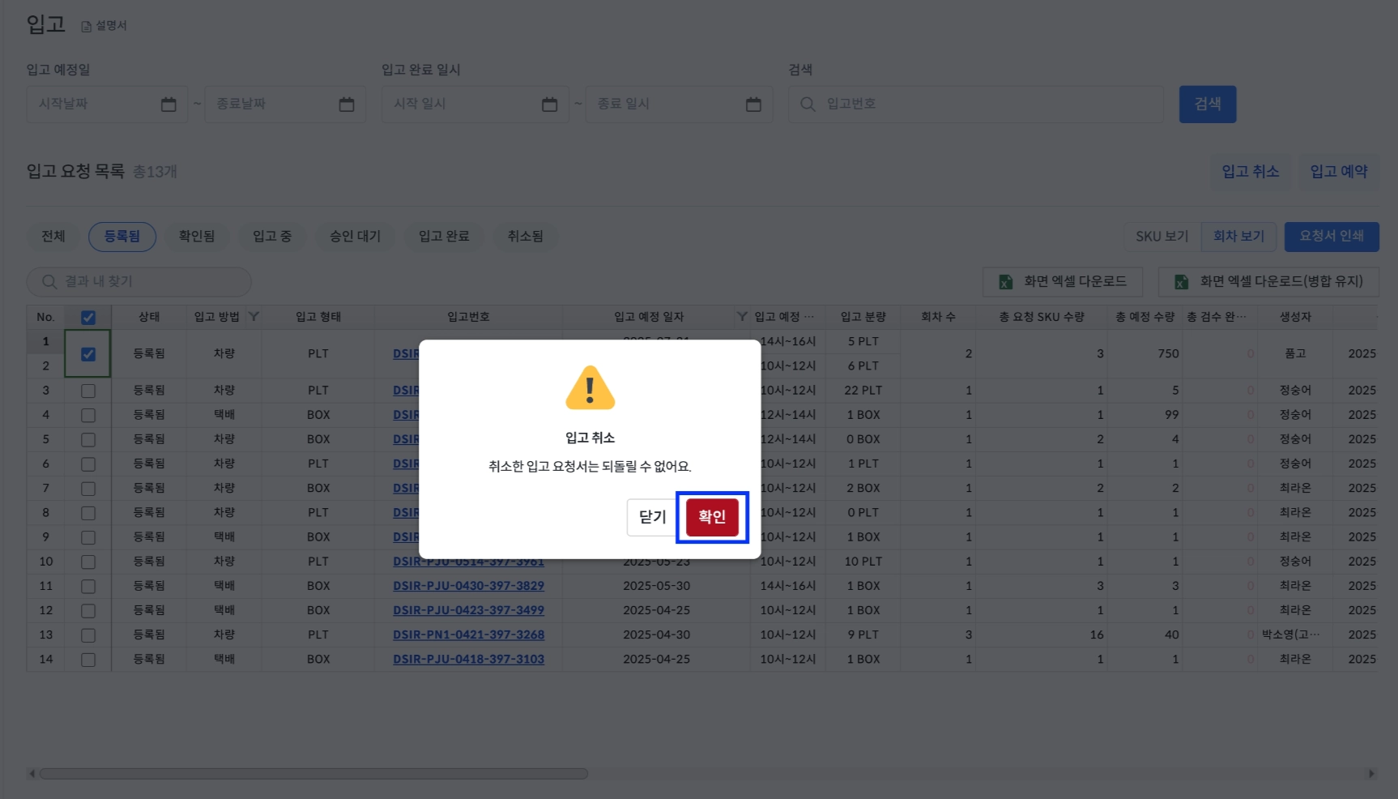Click the 회차 수 column header
Image resolution: width=1398 pixels, height=799 pixels.
click(938, 317)
